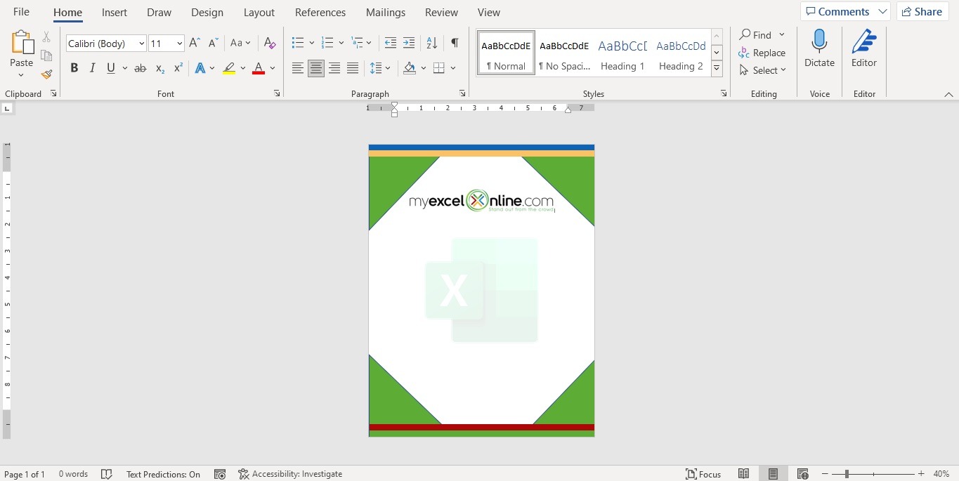The image size is (959, 481).
Task: Open the Select dropdown in Editing
Action: [763, 70]
